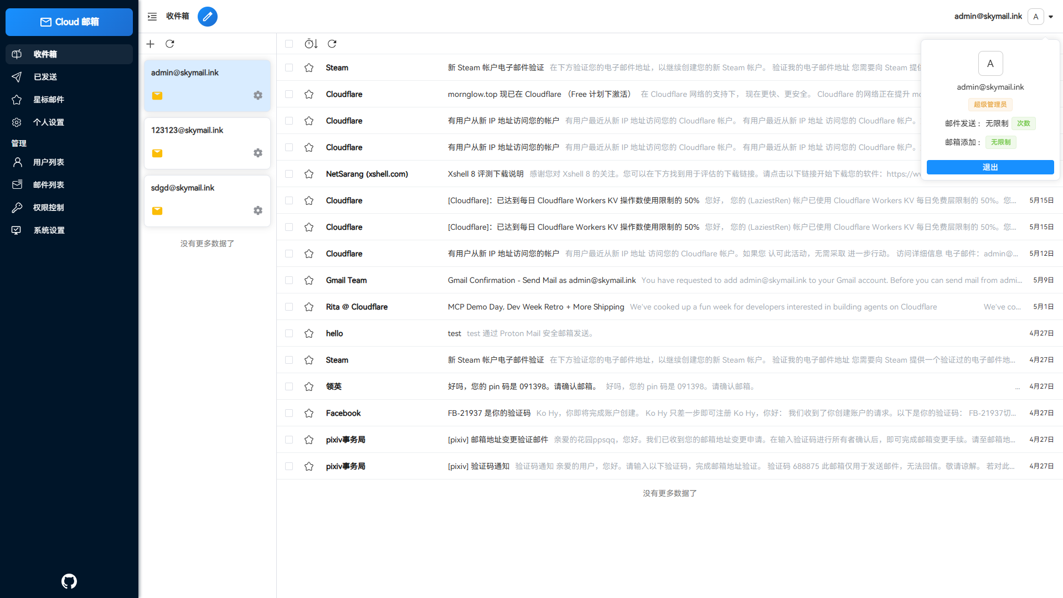The width and height of the screenshot is (1063, 598).
Task: Toggle the select-all emails checkbox
Action: (289, 44)
